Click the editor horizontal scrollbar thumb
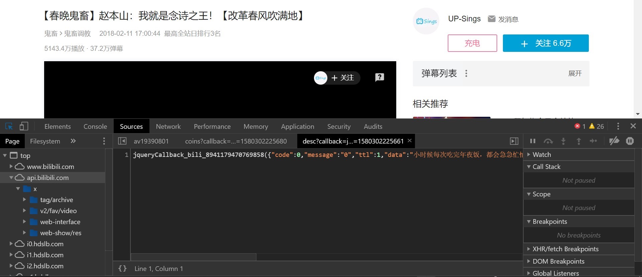This screenshot has height=277, width=642. [194, 257]
